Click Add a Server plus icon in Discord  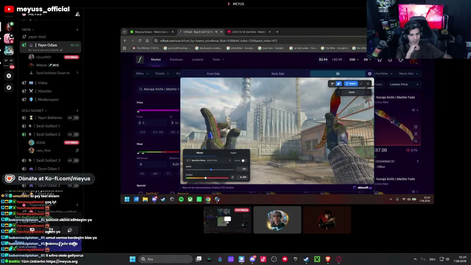click(x=9, y=76)
